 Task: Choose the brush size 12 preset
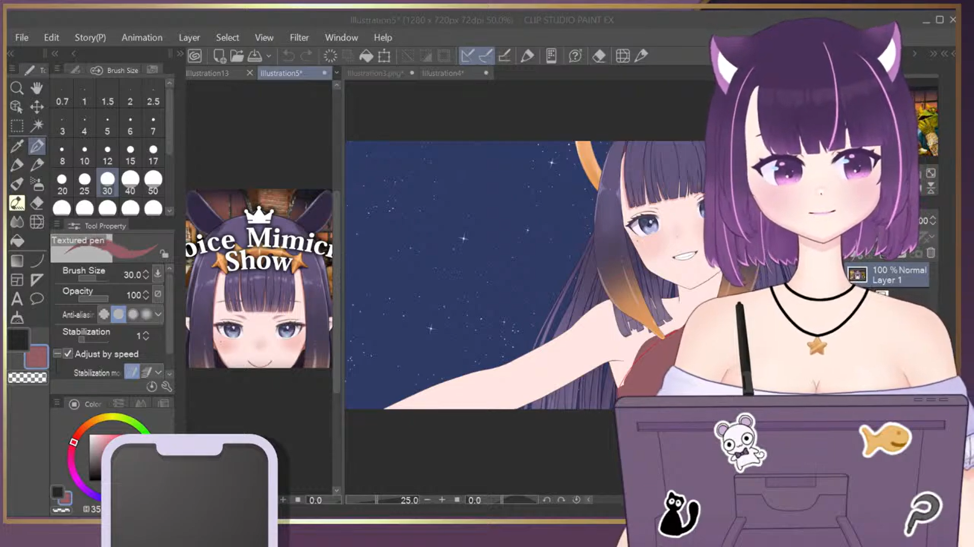pyautogui.click(x=107, y=154)
